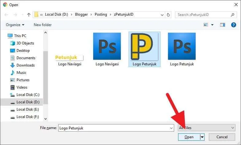The height and width of the screenshot is (145, 241).
Task: Click the Open button
Action: [x=189, y=137]
